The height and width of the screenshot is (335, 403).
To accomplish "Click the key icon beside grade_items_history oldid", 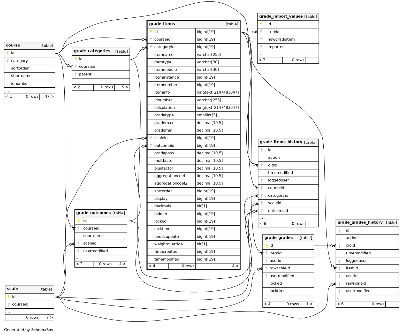I will coord(262,165).
